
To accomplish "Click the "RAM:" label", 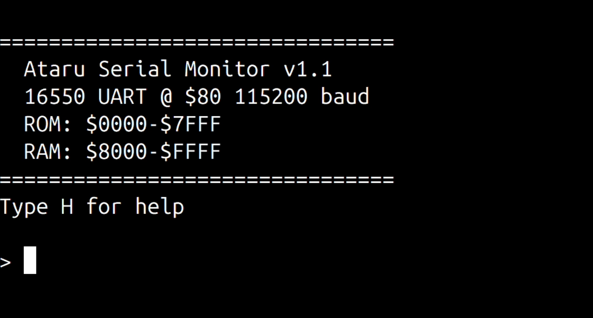I will (48, 152).
